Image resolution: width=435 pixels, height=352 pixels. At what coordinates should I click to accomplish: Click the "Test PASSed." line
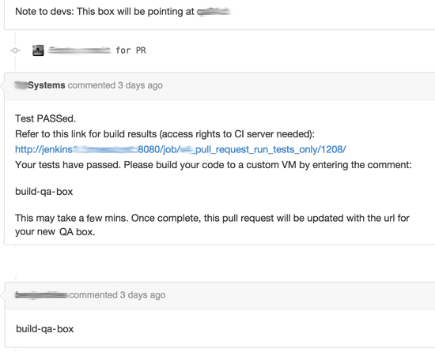[46, 118]
